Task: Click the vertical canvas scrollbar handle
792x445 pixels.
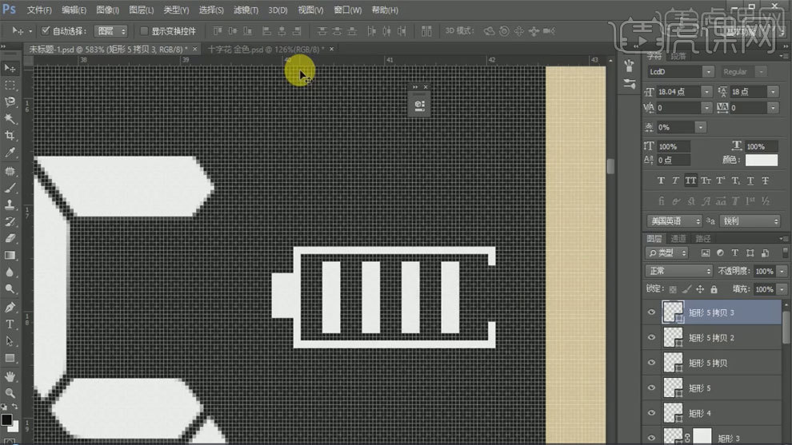Action: 610,166
